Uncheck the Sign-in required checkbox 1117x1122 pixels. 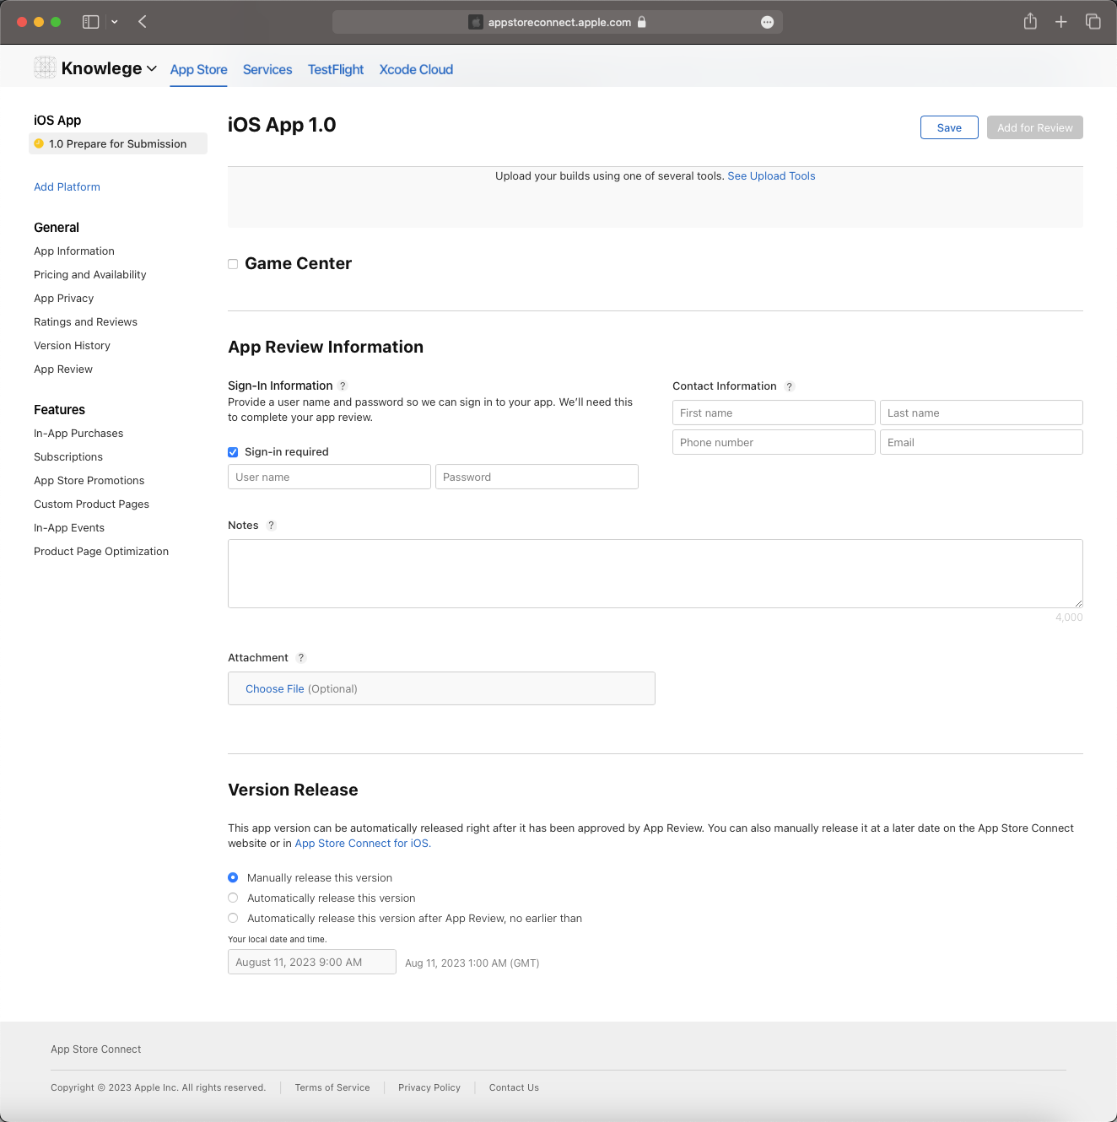coord(233,452)
